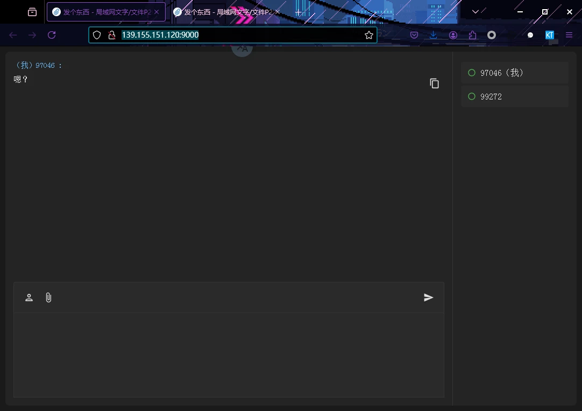Viewport: 582px width, 411px height.
Task: Copy the 嗯？ message with copy icon
Action: pyautogui.click(x=434, y=83)
